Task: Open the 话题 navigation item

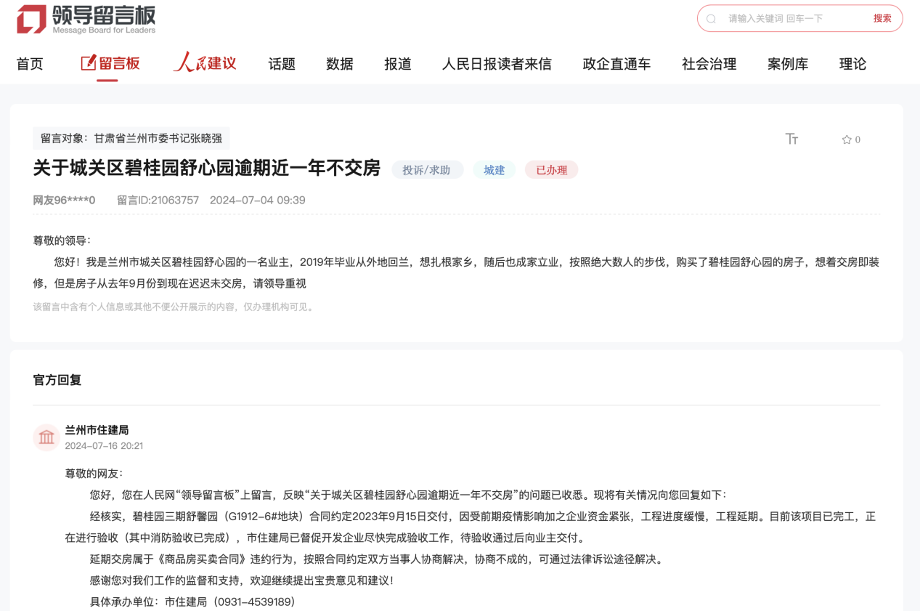Action: tap(282, 64)
